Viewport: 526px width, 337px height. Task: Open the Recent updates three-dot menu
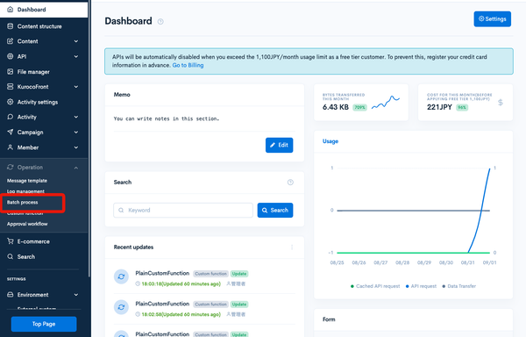[292, 247]
